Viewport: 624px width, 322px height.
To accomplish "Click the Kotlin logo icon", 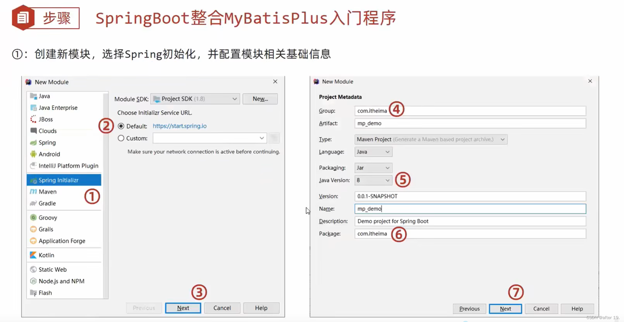I will coord(33,255).
